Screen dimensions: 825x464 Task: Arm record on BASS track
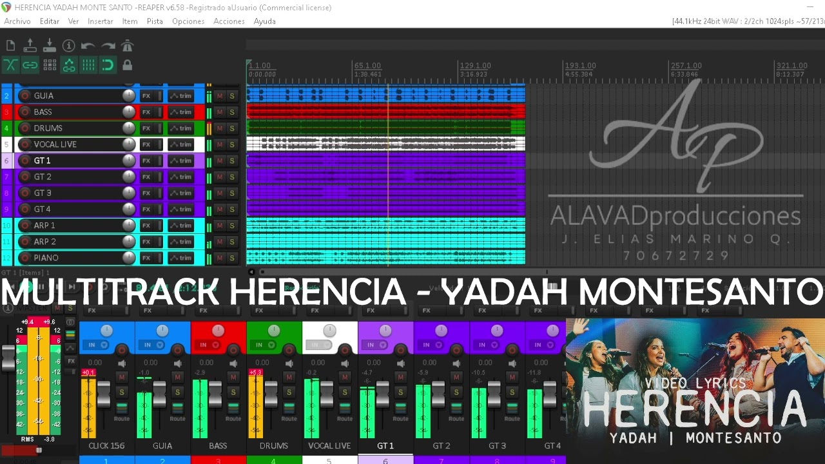point(25,112)
